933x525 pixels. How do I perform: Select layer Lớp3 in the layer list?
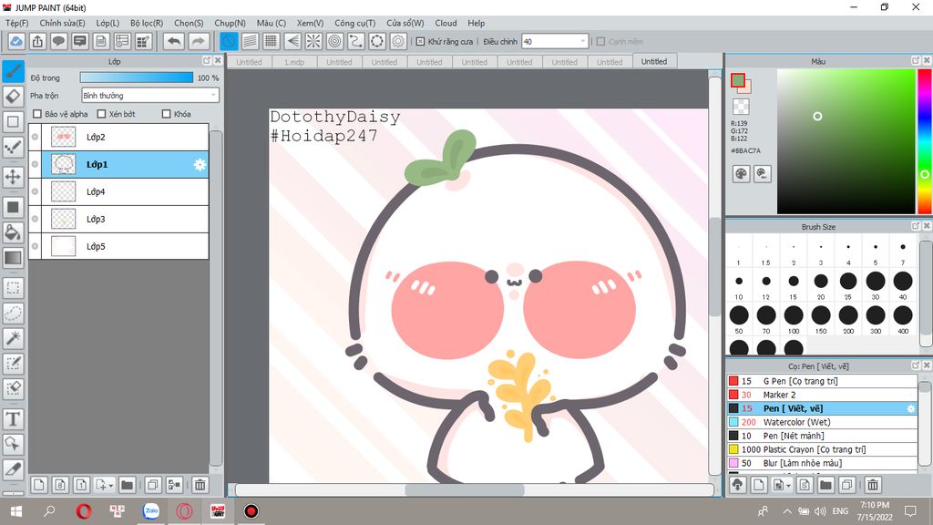point(118,219)
